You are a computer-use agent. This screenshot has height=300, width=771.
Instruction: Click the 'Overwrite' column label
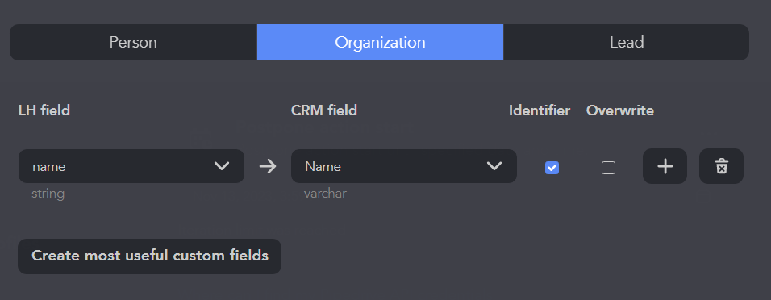(x=620, y=110)
